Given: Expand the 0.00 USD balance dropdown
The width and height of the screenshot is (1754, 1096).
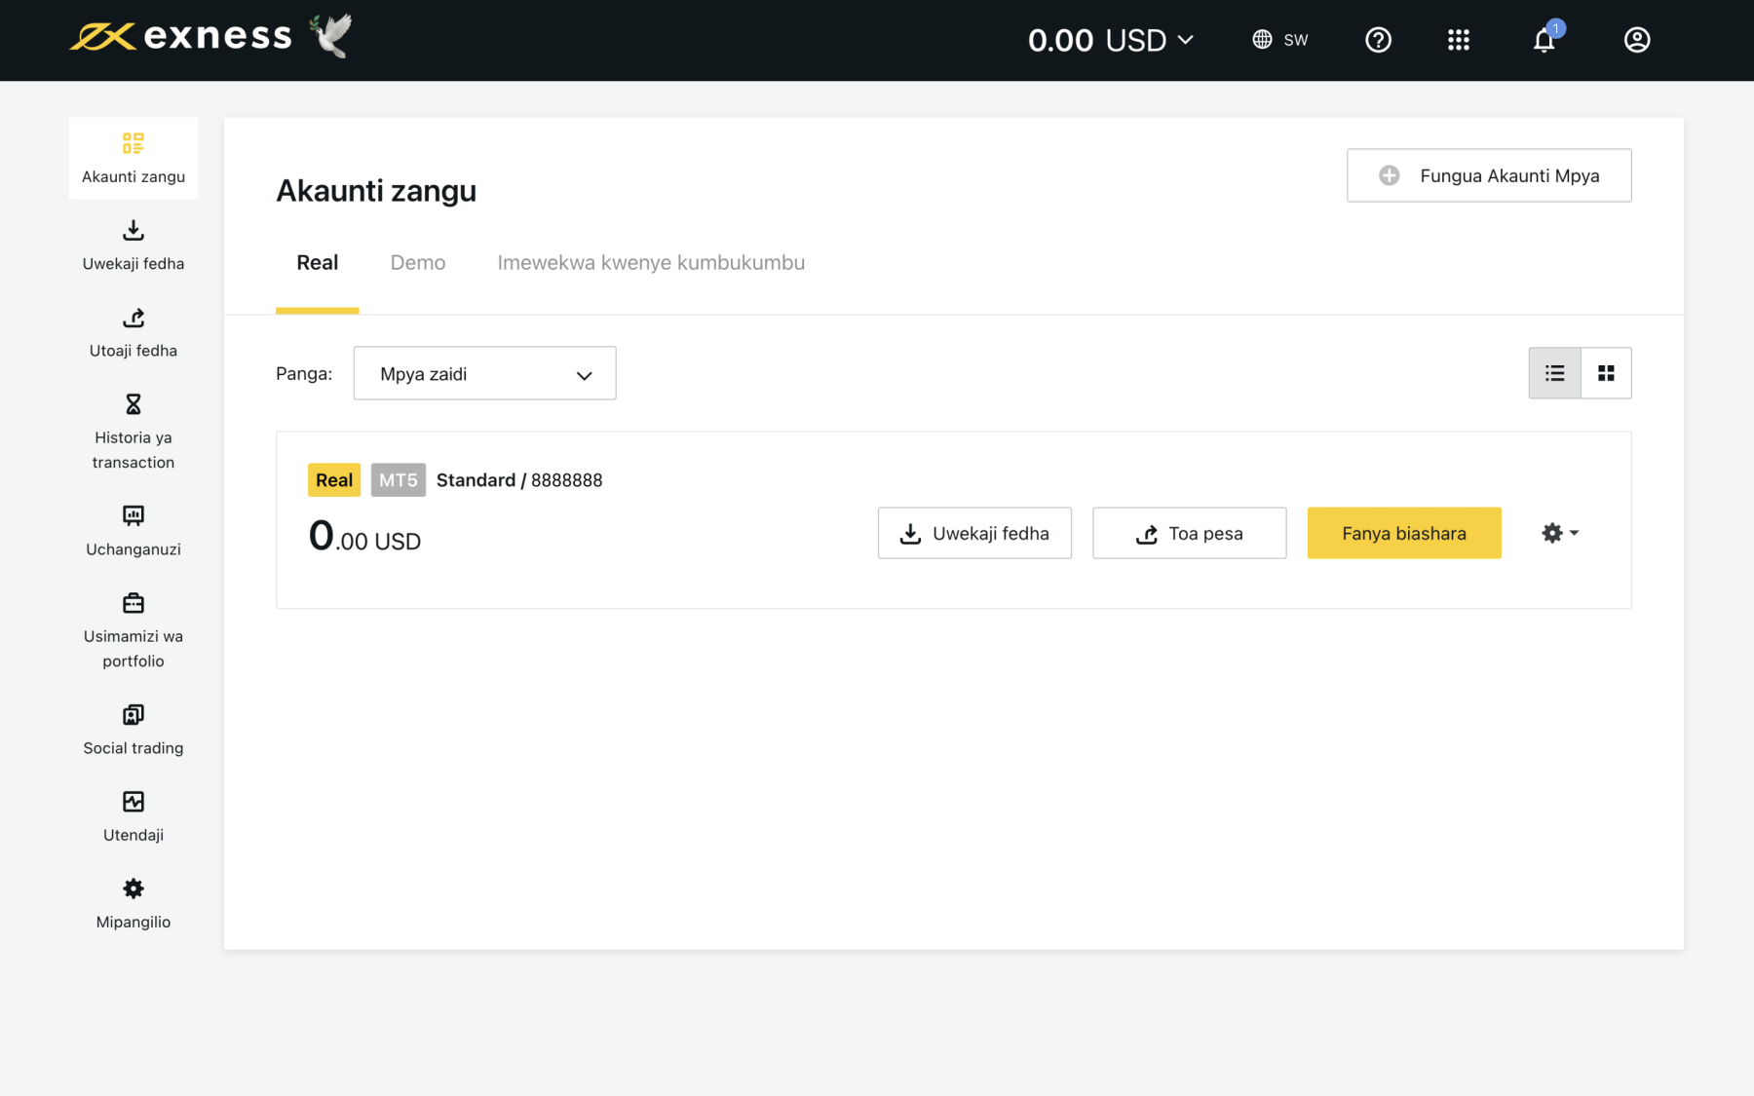Looking at the screenshot, I should pos(1110,40).
